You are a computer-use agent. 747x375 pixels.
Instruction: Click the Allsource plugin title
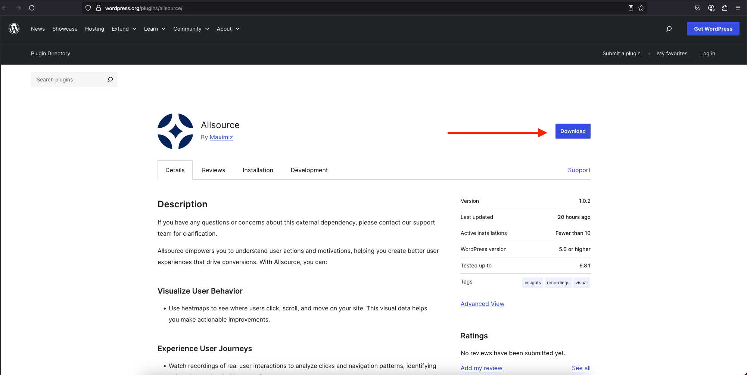220,125
